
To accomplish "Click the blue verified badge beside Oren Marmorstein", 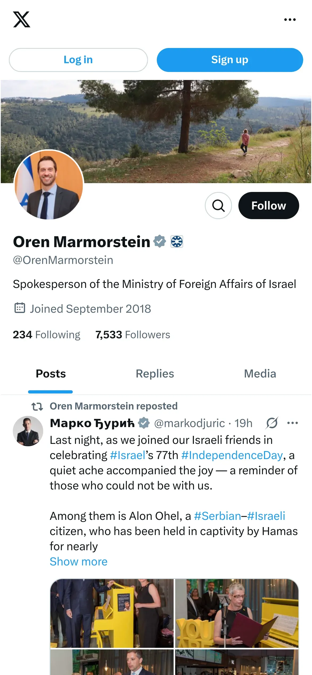I will tap(159, 242).
